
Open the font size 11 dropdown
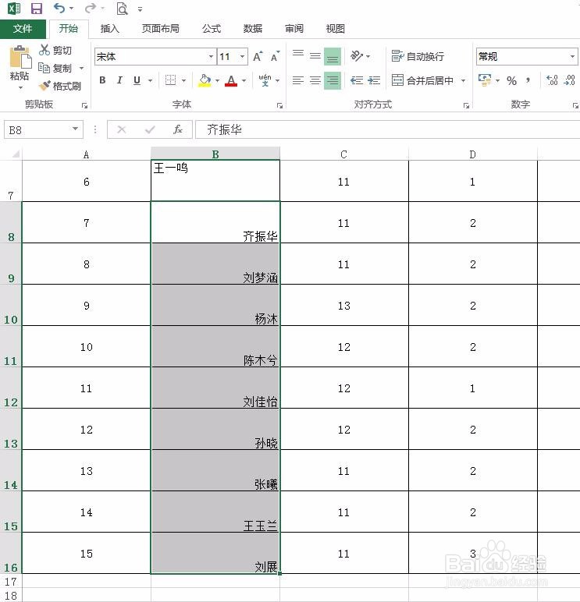tap(243, 57)
